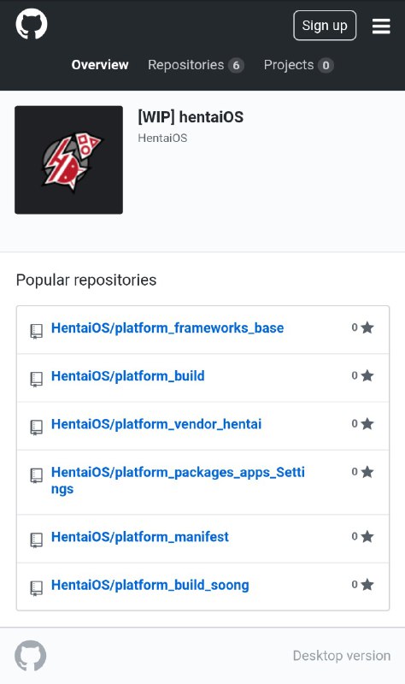
Task: Click repo book icon beside platform_build_soong
Action: (36, 588)
